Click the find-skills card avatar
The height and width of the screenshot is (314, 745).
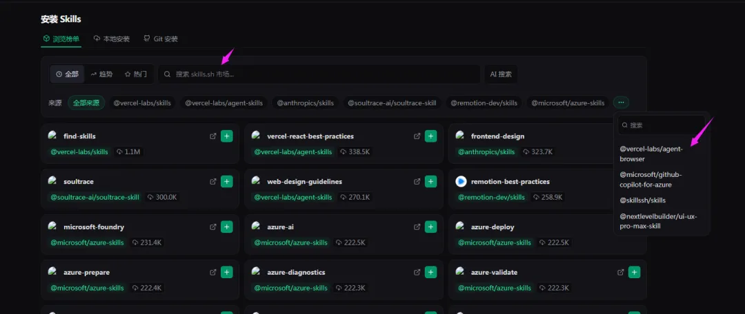tap(53, 136)
